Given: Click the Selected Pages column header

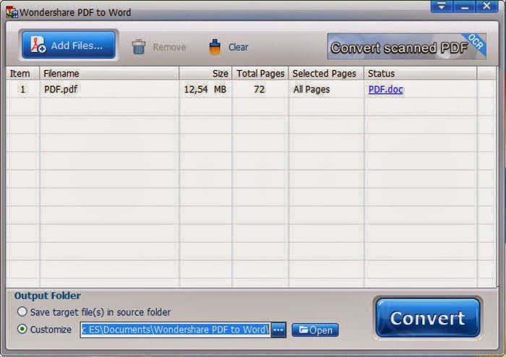Looking at the screenshot, I should pos(326,74).
